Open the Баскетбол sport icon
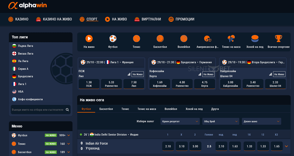 (160, 39)
